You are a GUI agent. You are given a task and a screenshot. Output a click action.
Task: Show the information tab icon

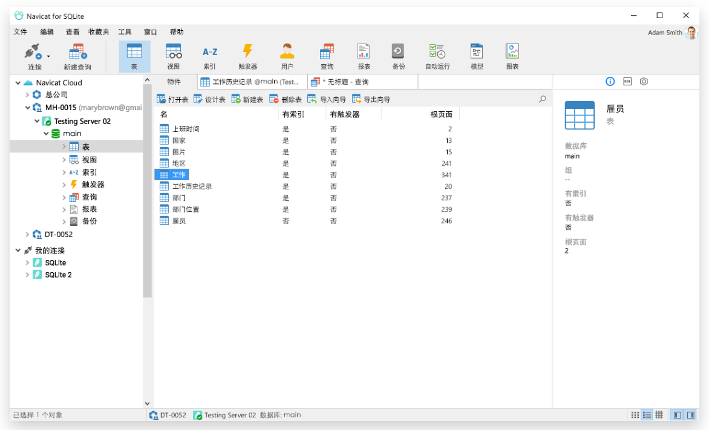[610, 82]
